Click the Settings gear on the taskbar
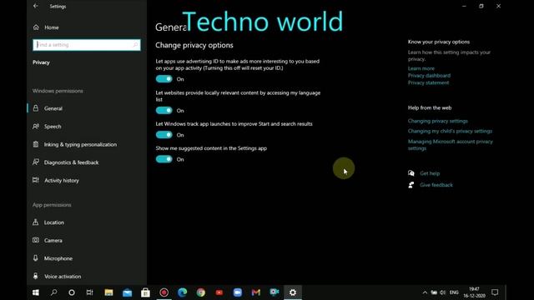This screenshot has height=300, width=534. tap(293, 292)
